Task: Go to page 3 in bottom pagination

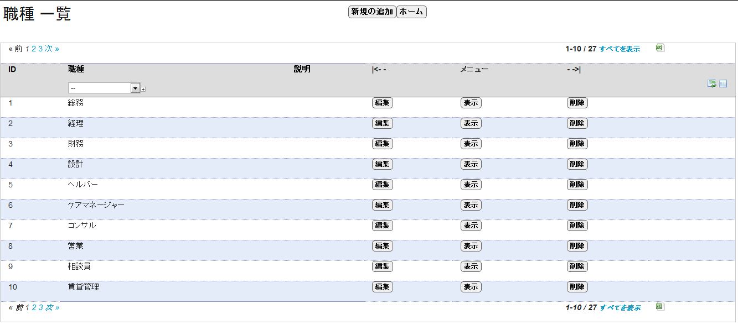Action: pyautogui.click(x=40, y=307)
